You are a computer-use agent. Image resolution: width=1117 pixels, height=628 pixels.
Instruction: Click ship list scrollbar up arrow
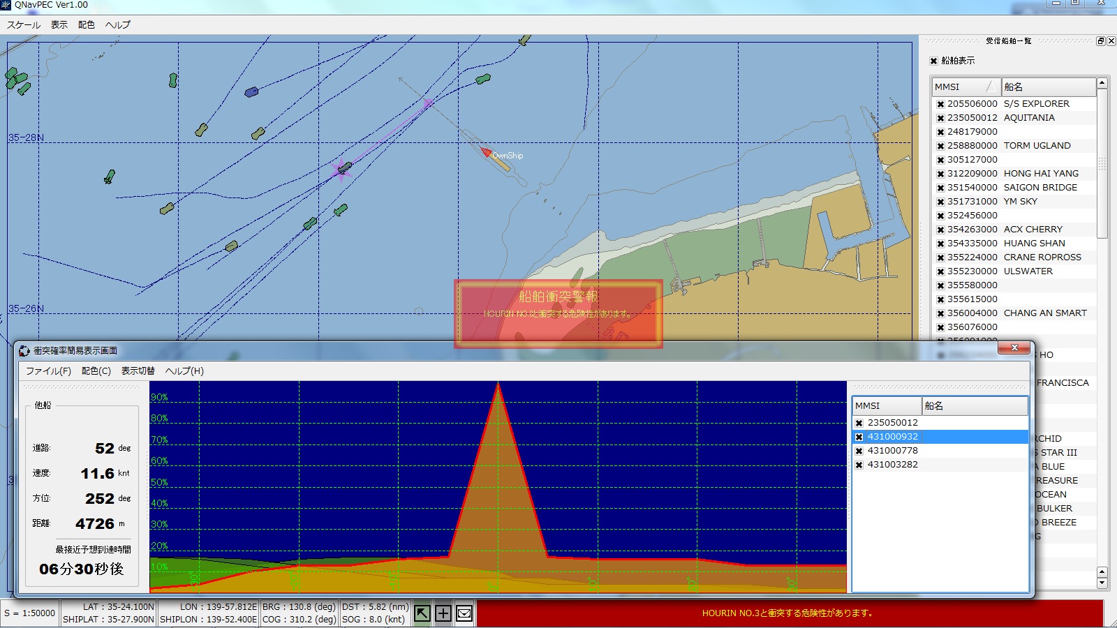[1102, 83]
